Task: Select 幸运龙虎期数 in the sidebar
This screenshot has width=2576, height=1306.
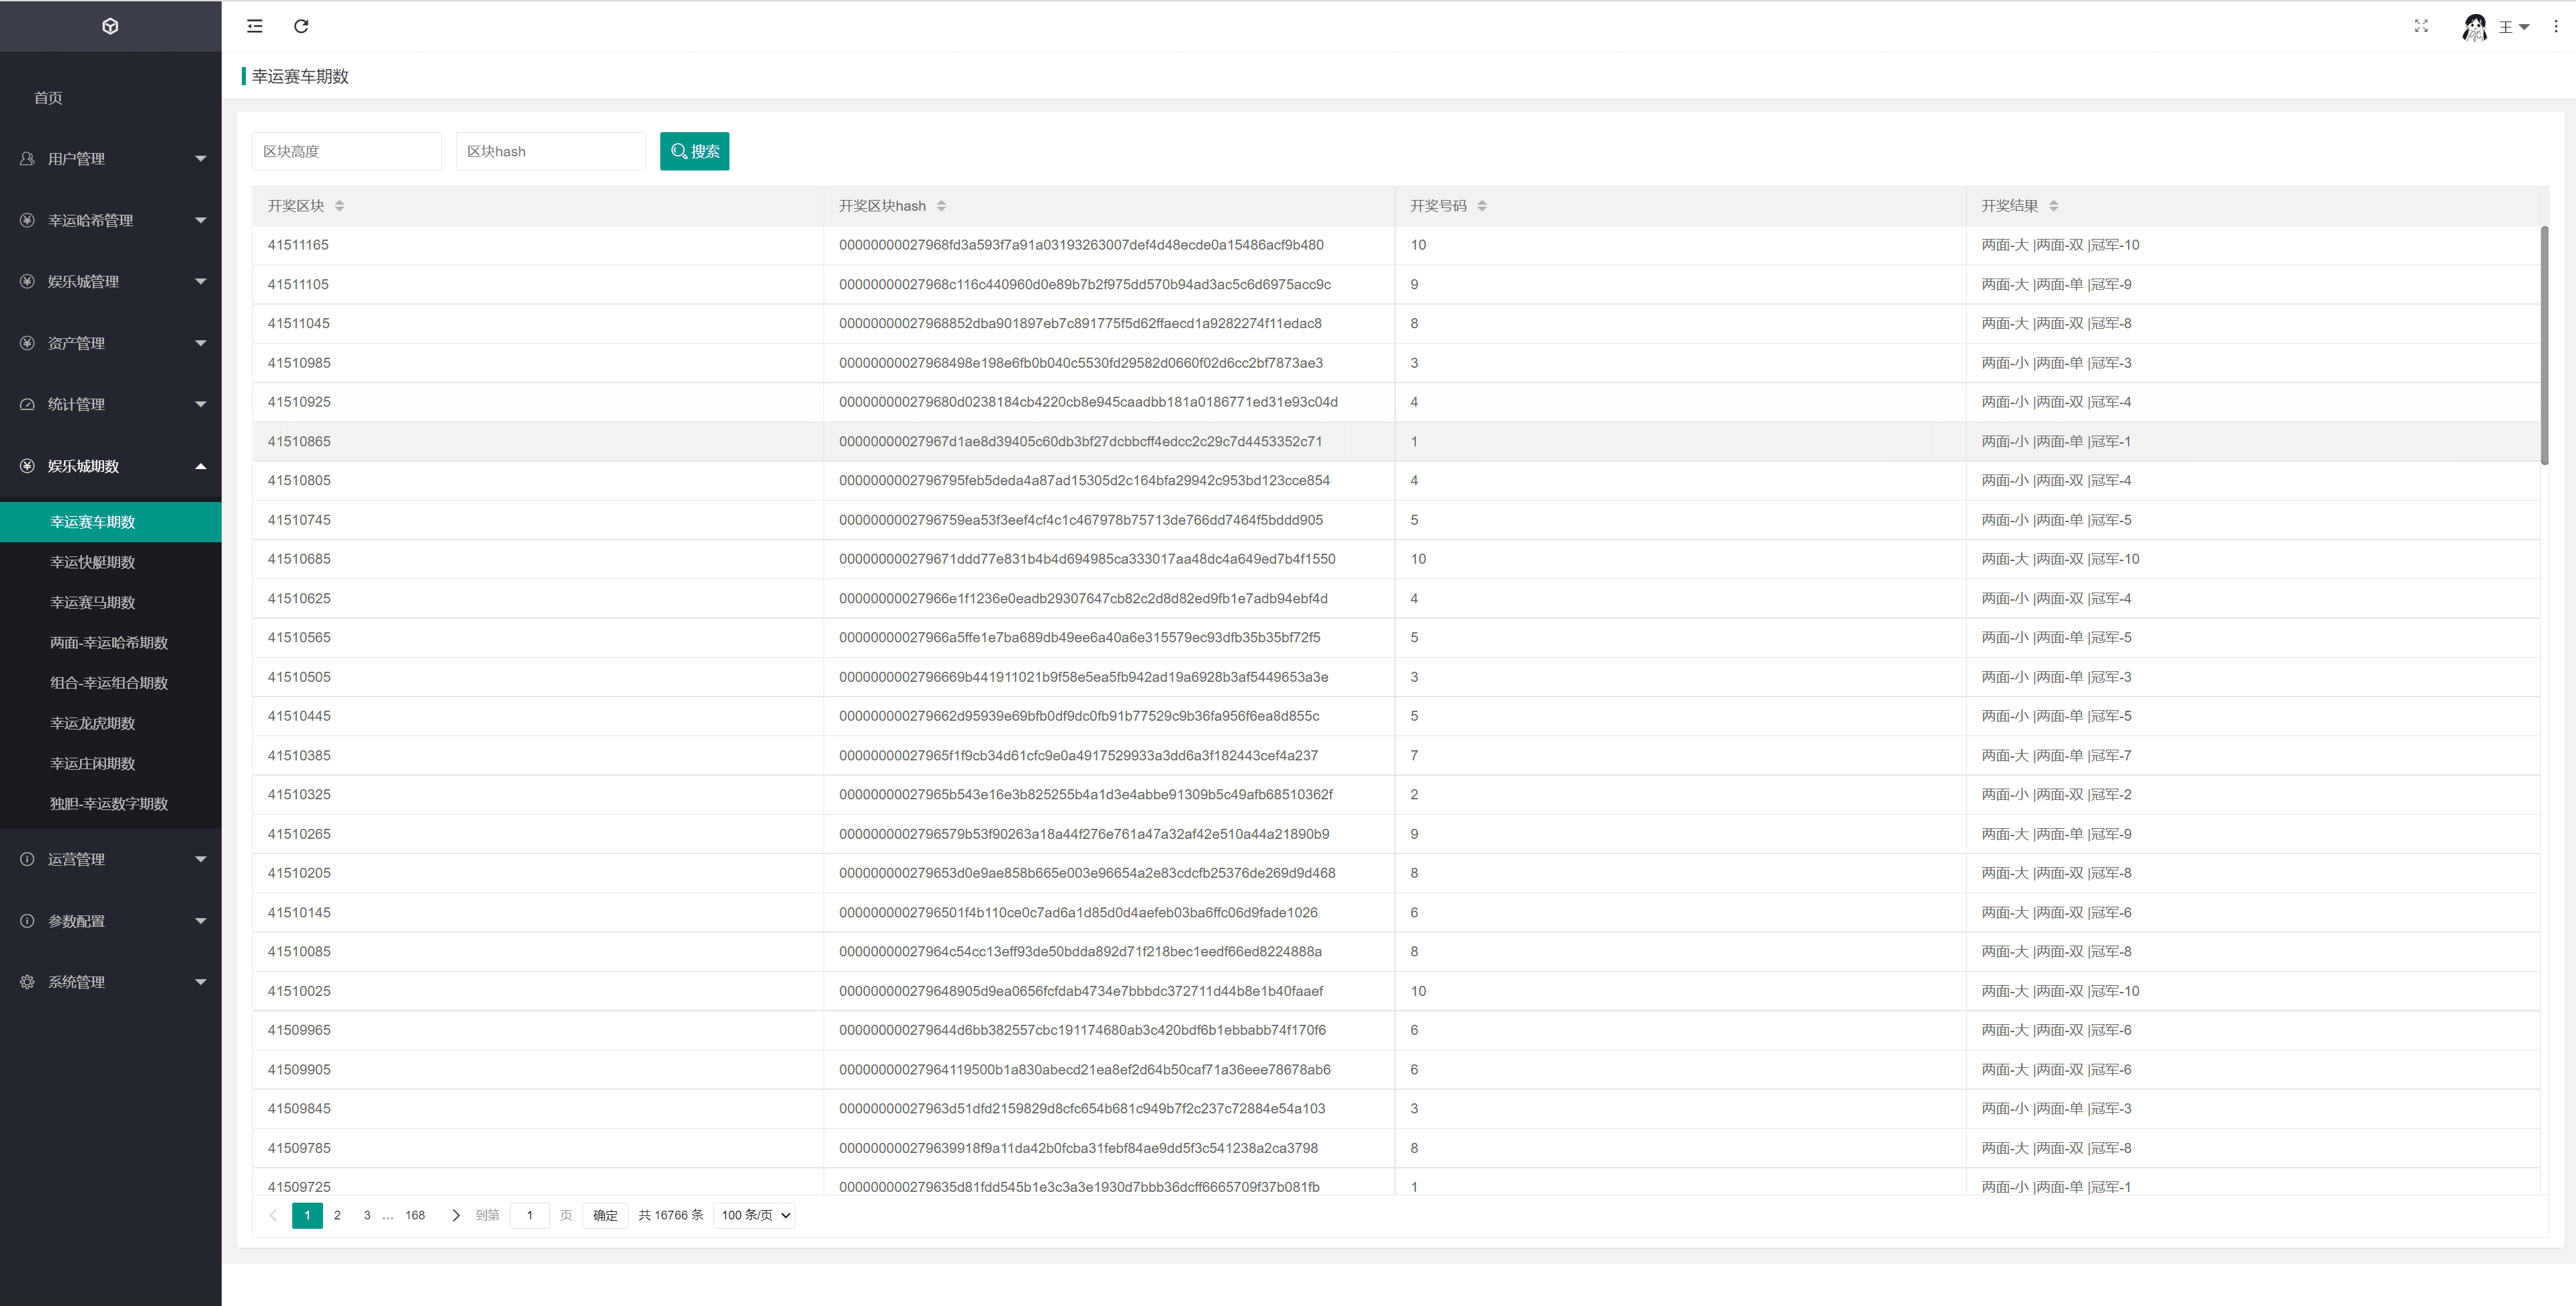Action: (x=92, y=723)
